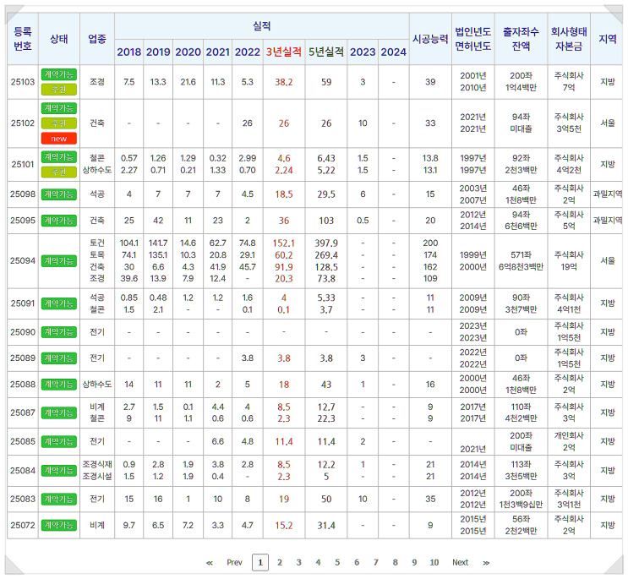Click the 3년실적 column header
The image size is (628, 579).
(283, 52)
